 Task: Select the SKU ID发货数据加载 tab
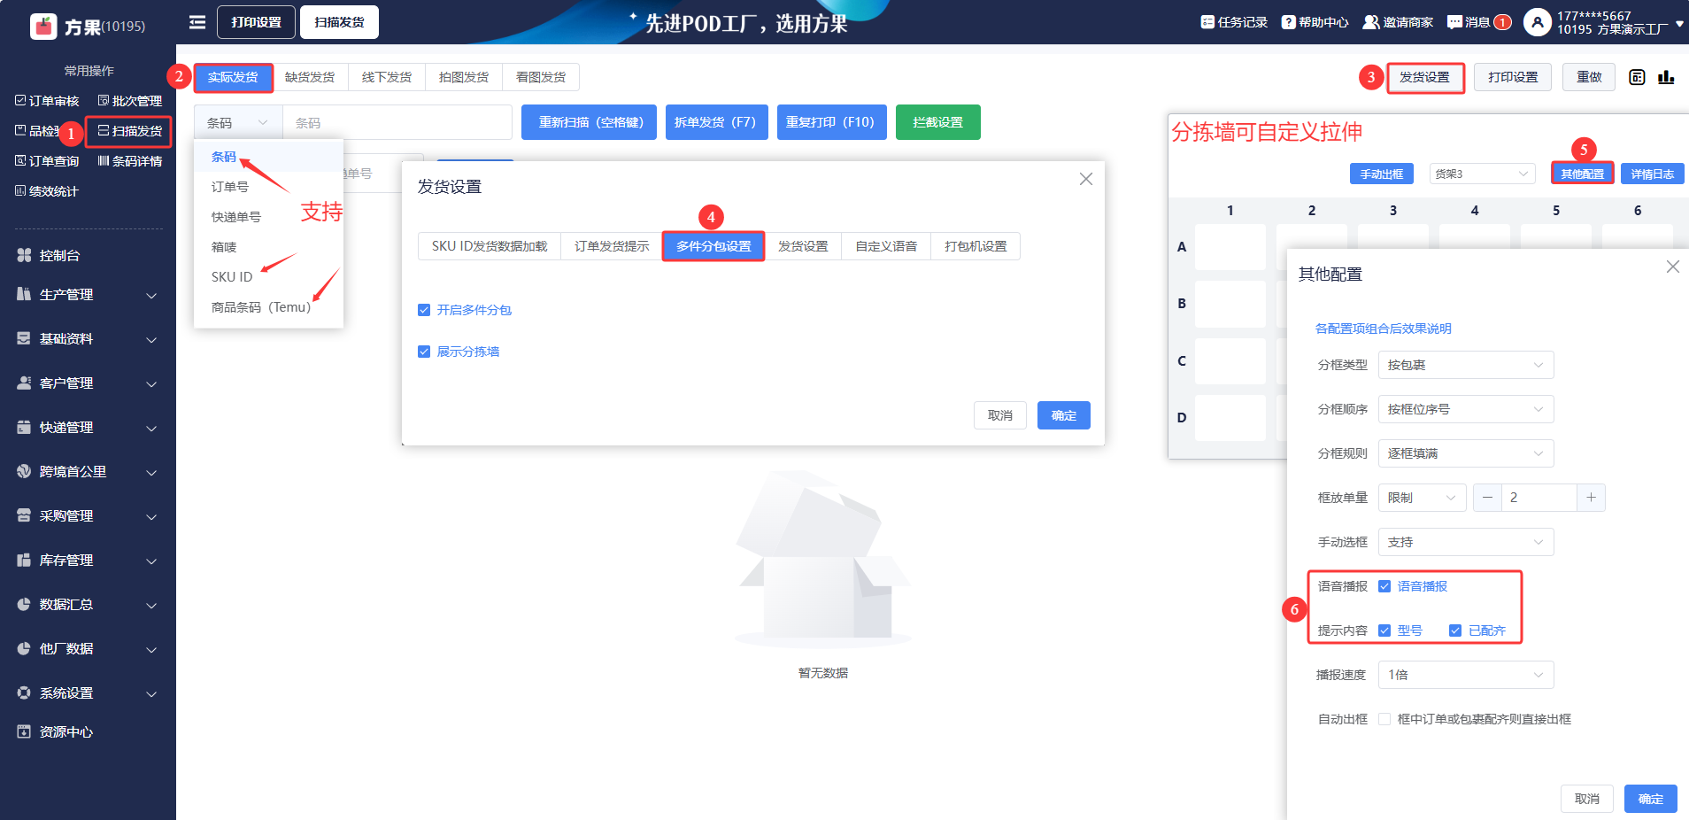tap(490, 246)
